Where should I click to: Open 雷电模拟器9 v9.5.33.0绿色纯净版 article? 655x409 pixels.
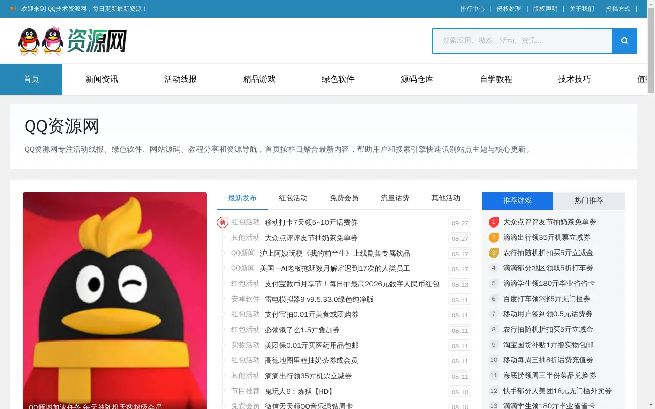coord(319,300)
